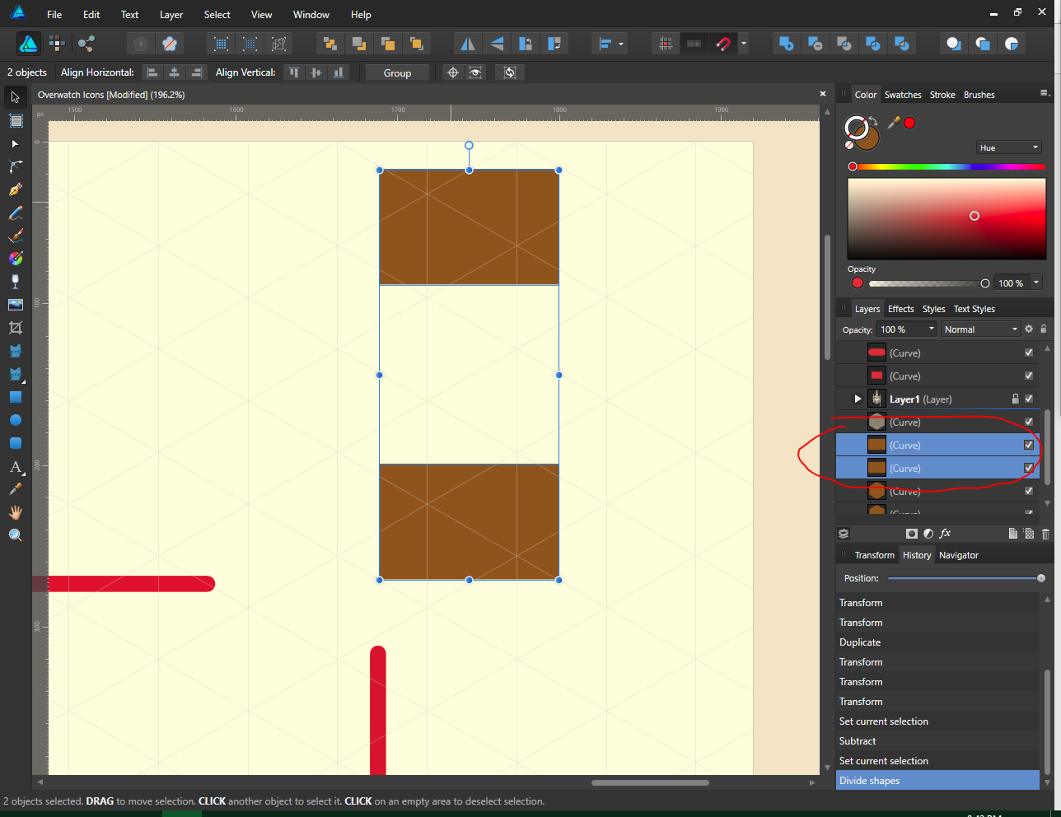Delete layer with trash icon
Image resolution: width=1061 pixels, height=817 pixels.
pyautogui.click(x=1045, y=534)
